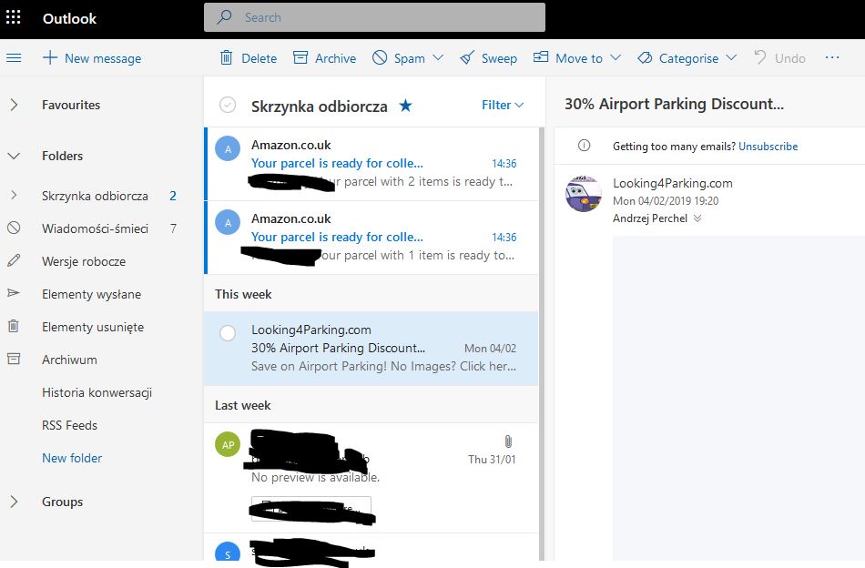
Task: Toggle the hamburger navigation pane icon
Action: pyautogui.click(x=14, y=58)
